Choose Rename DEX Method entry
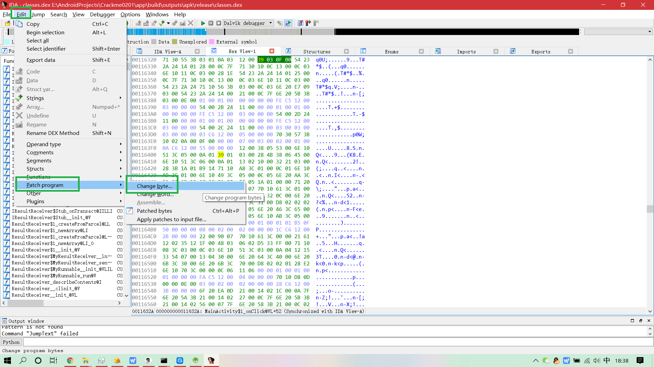Viewport: 654px width, 367px height. (69, 133)
